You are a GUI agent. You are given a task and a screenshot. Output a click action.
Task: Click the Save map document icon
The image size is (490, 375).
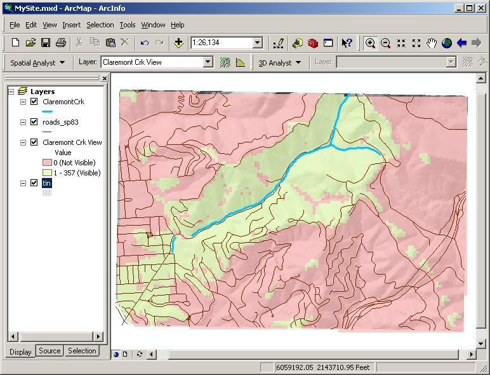(45, 43)
